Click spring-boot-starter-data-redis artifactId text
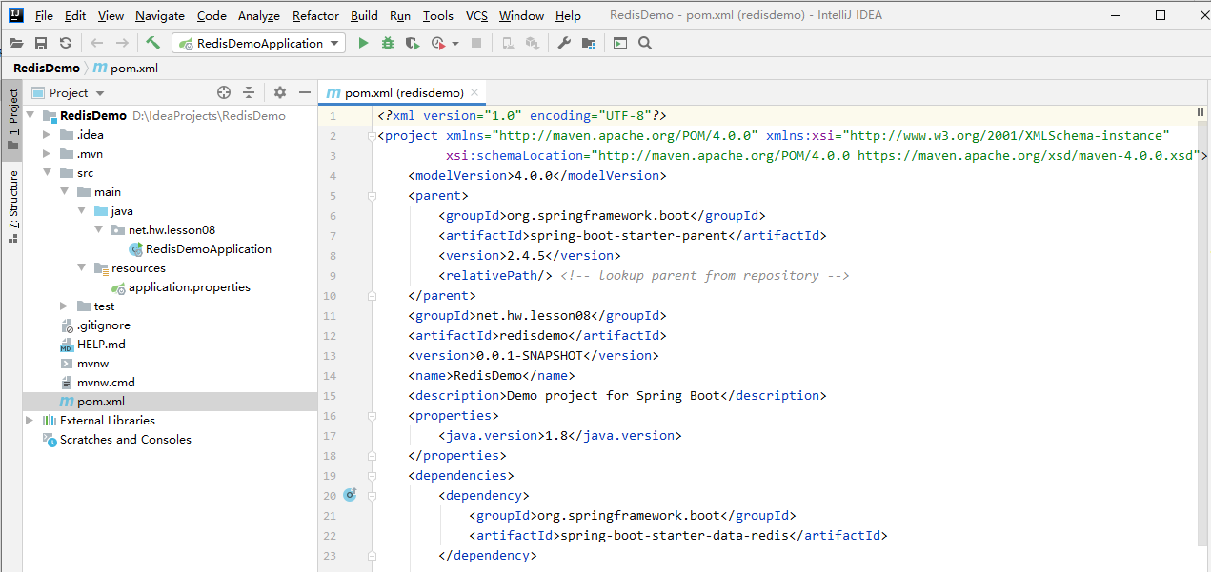 (675, 535)
